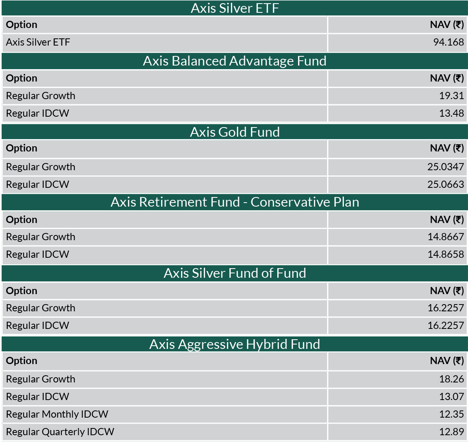This screenshot has height=444, width=468.
Task: Click Regular Growth under Balanced Advantage Fund
Action: [x=41, y=96]
